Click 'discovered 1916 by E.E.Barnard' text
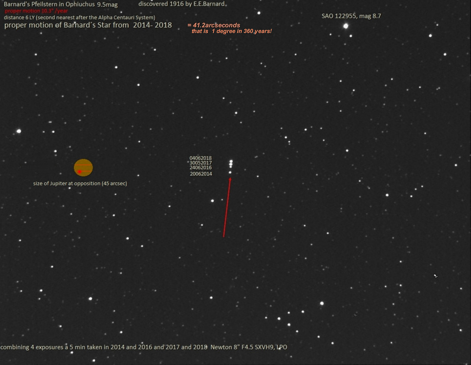This screenshot has width=471, height=365. point(182,4)
